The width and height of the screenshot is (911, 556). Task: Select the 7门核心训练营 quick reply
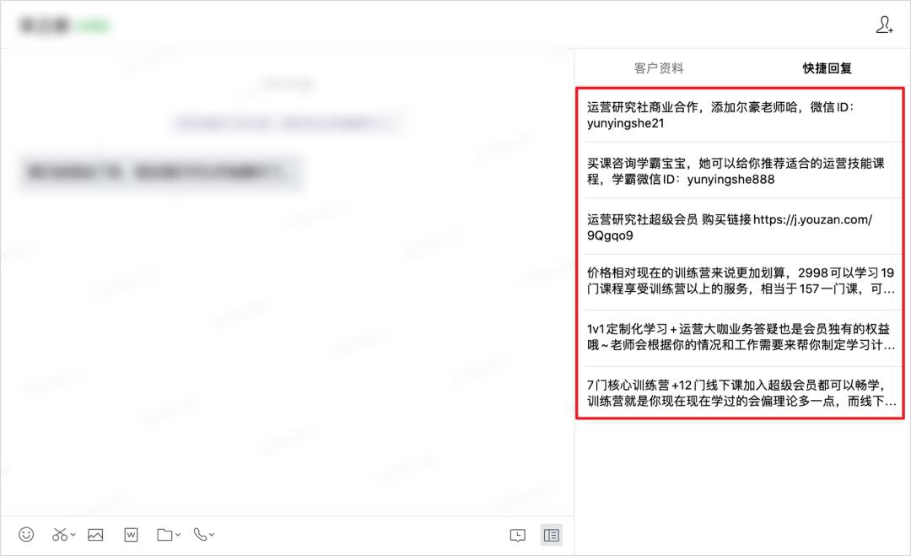tap(740, 393)
